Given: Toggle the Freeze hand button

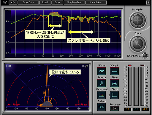Looking at the screenshot, I should (102, 83).
